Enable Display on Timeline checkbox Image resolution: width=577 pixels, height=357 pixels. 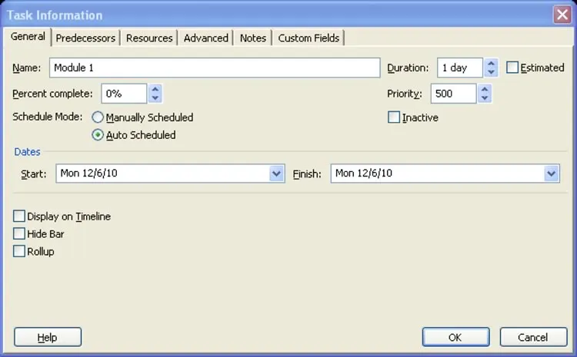point(19,216)
